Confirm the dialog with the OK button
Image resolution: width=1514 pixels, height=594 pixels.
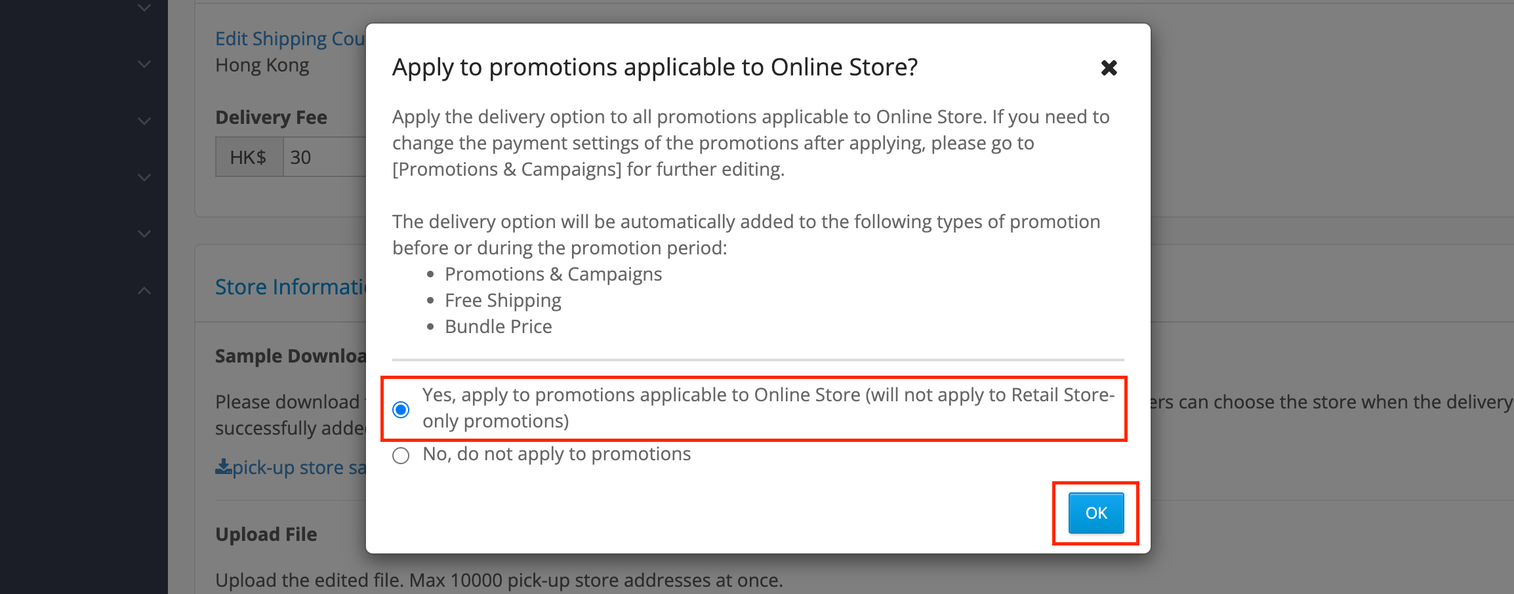coord(1096,513)
